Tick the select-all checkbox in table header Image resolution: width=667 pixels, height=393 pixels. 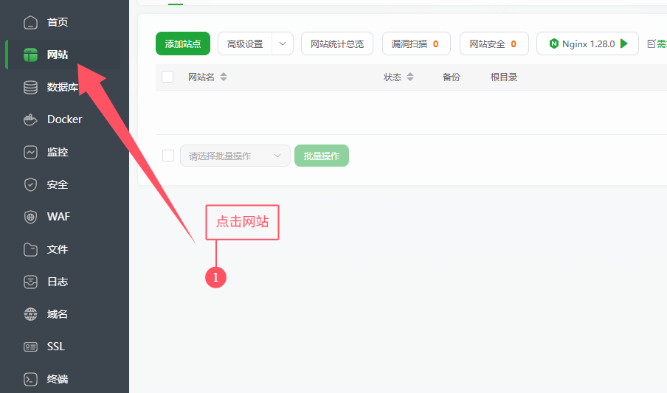167,77
